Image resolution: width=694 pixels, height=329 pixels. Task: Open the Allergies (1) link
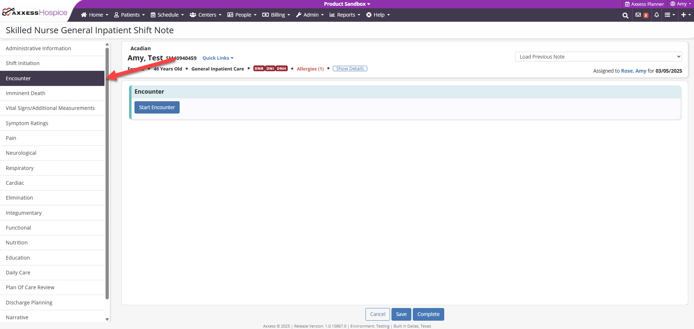pos(310,69)
